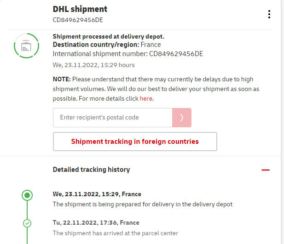284x244 pixels.
Task: Click the "here" link for delay details
Action: (146, 98)
